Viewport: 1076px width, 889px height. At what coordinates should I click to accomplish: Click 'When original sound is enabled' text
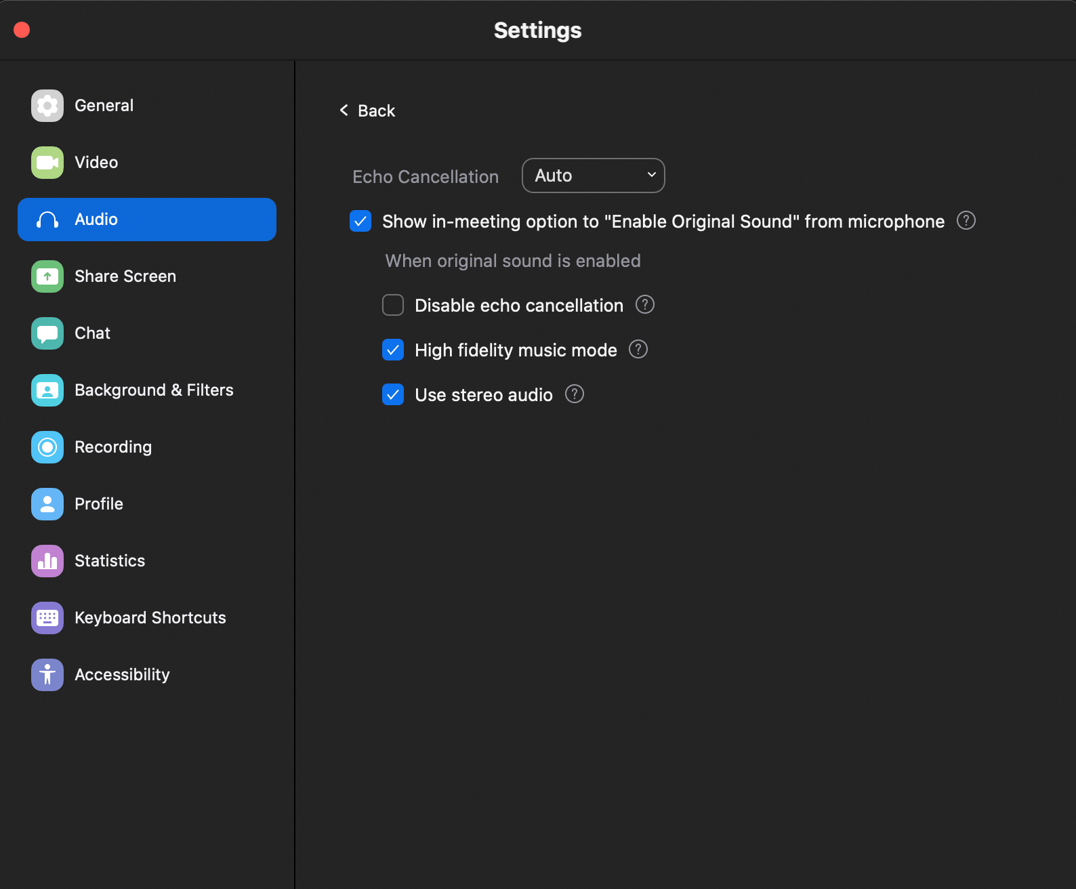(513, 261)
